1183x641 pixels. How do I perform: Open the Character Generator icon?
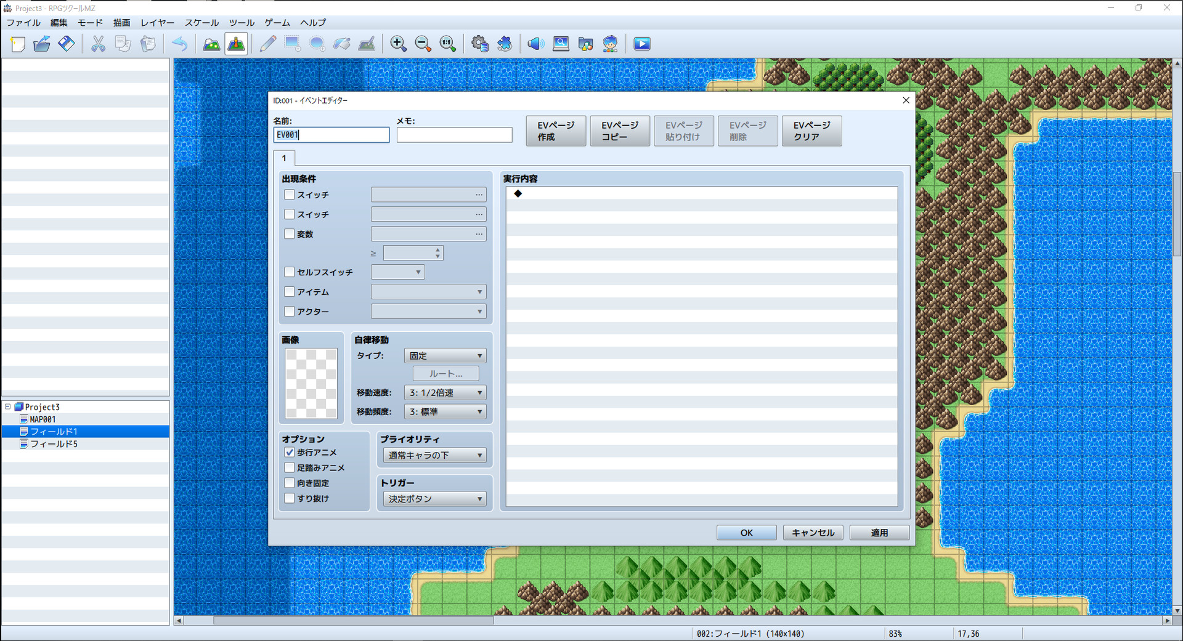click(610, 44)
